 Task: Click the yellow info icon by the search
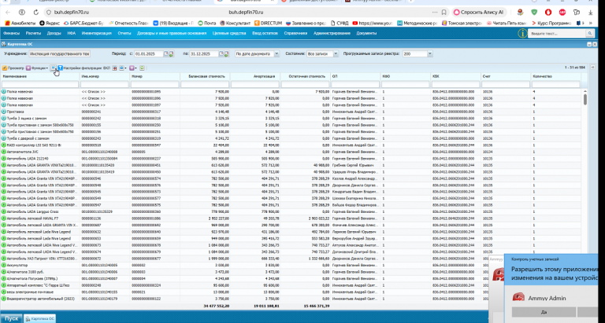coord(522,34)
